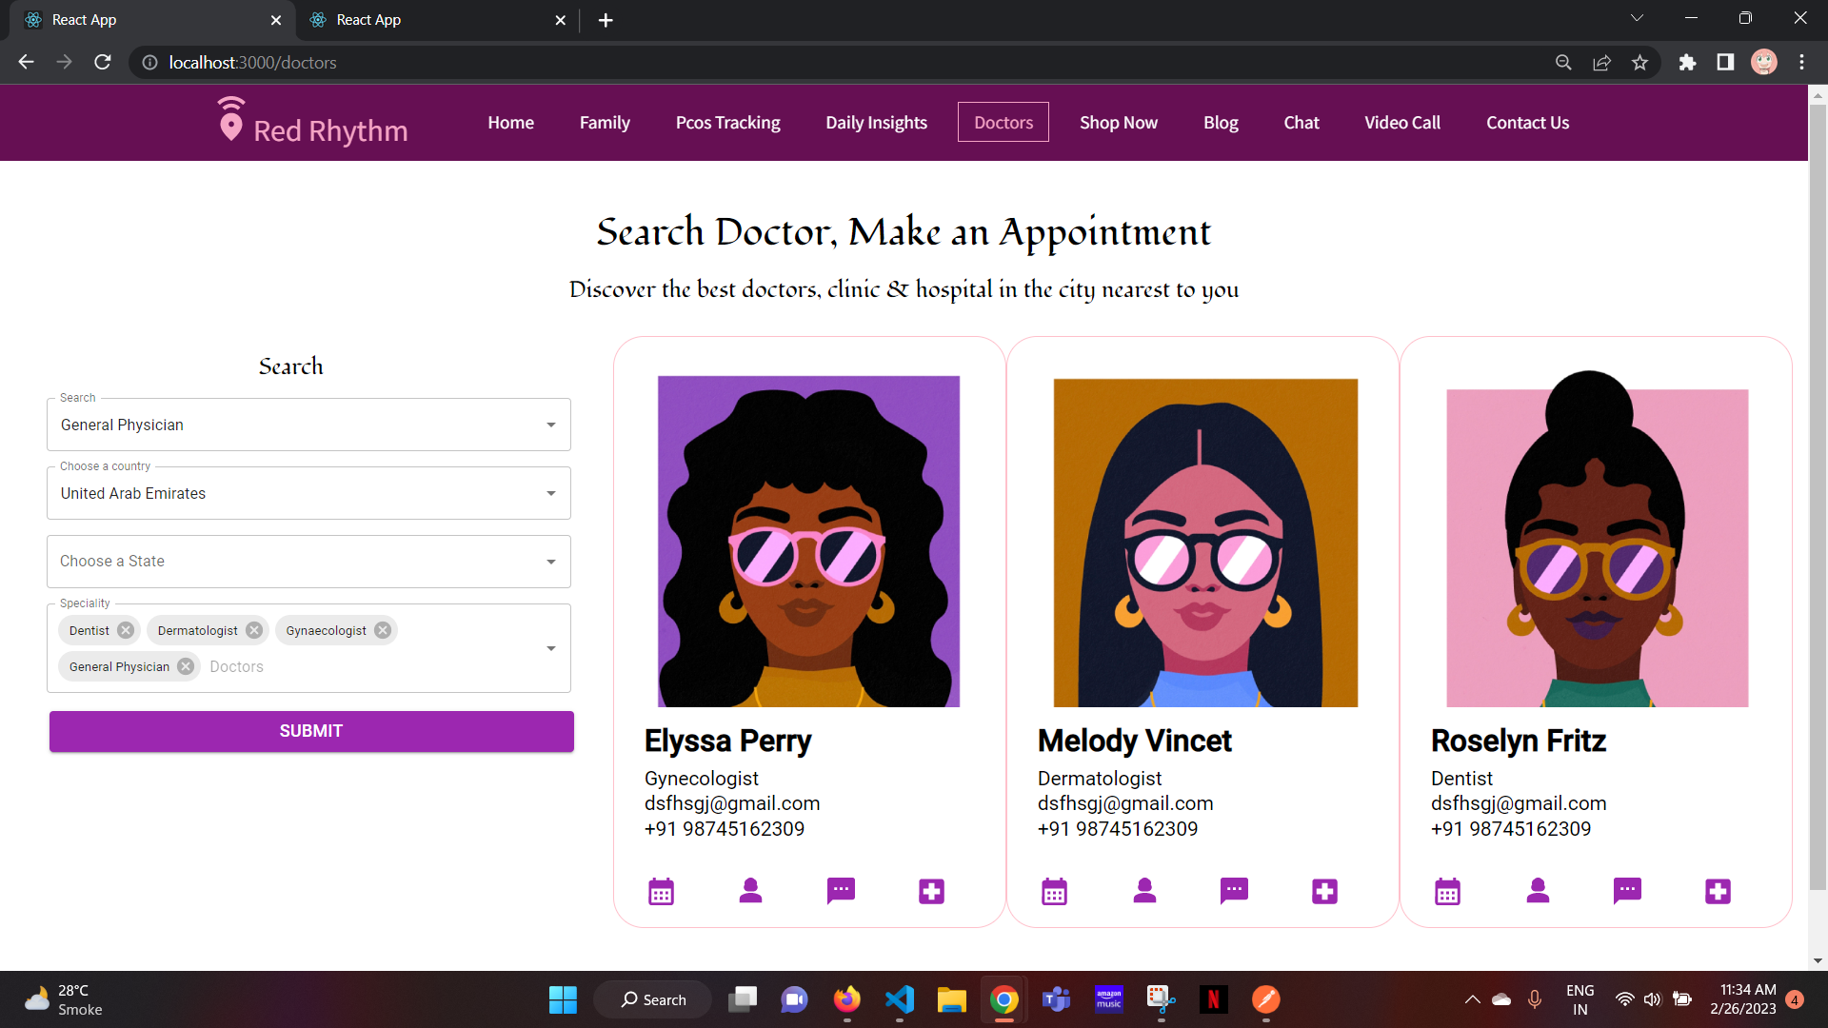This screenshot has height=1028, width=1828.
Task: Click calendar icon on Elyssa Perry card
Action: point(661,892)
